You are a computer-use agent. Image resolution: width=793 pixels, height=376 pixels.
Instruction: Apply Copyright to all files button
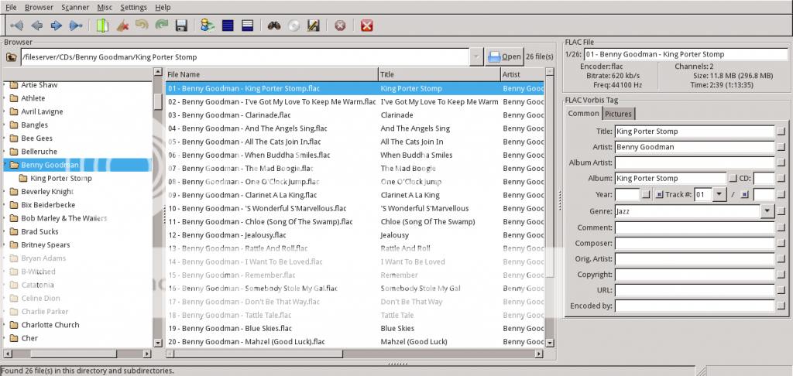tap(782, 275)
